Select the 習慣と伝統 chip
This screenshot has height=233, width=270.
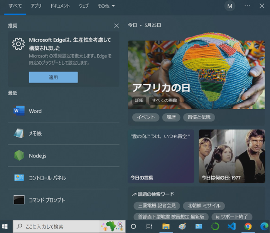[x=199, y=117]
